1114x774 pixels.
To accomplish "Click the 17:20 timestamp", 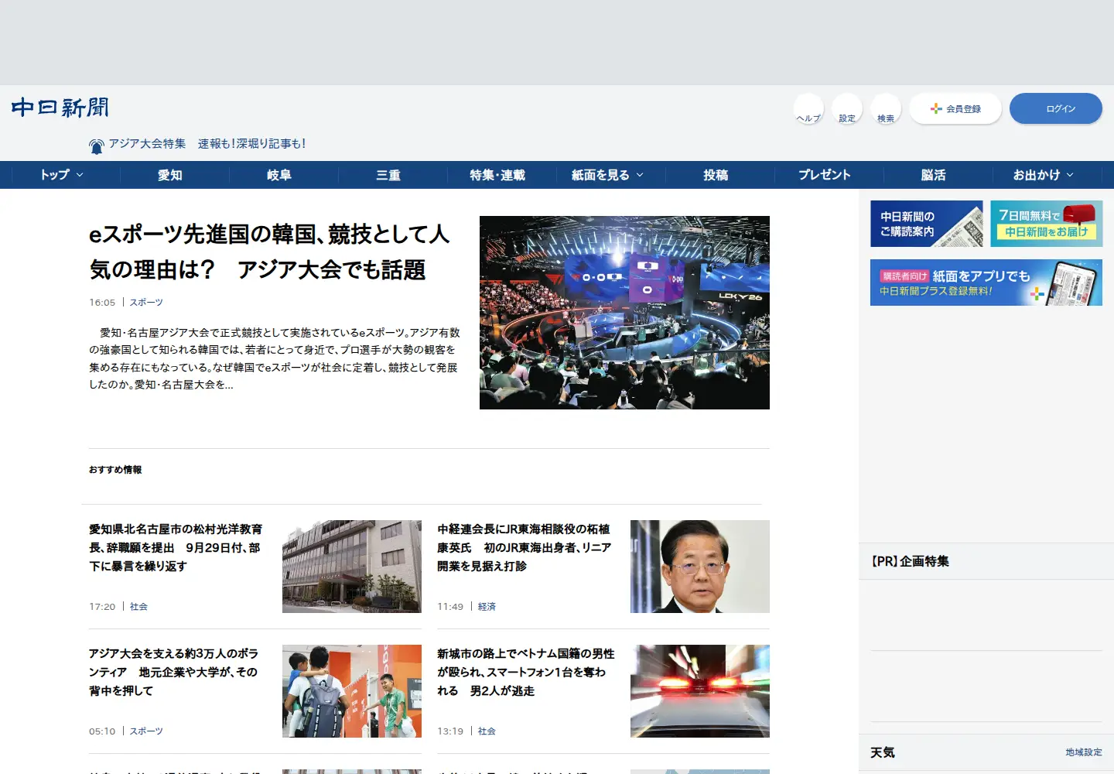I will 102,607.
